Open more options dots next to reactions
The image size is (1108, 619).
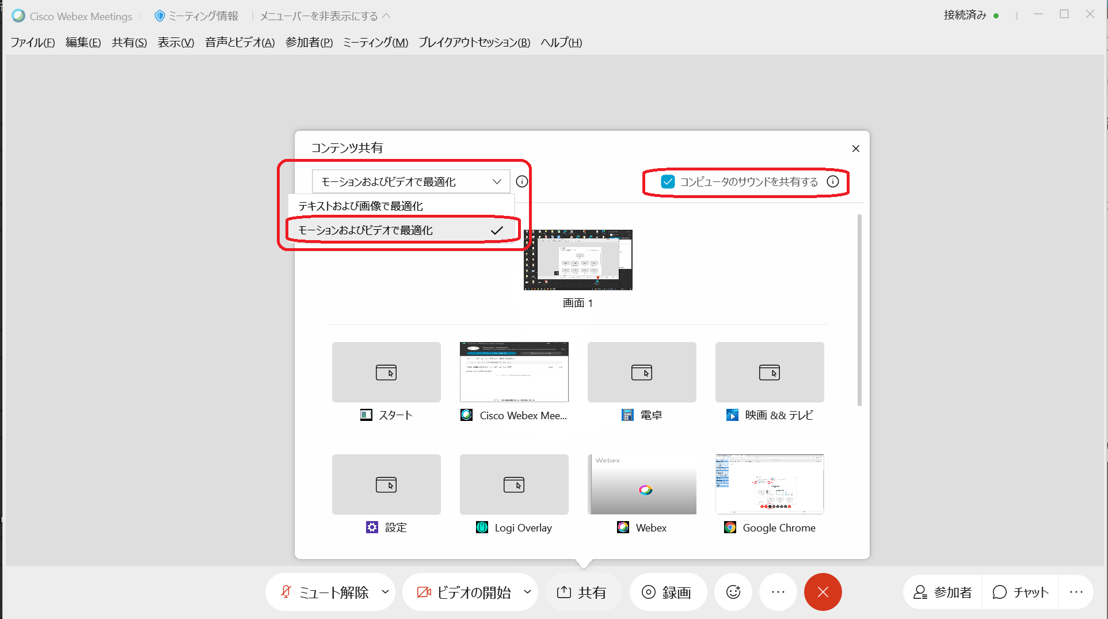pyautogui.click(x=778, y=592)
